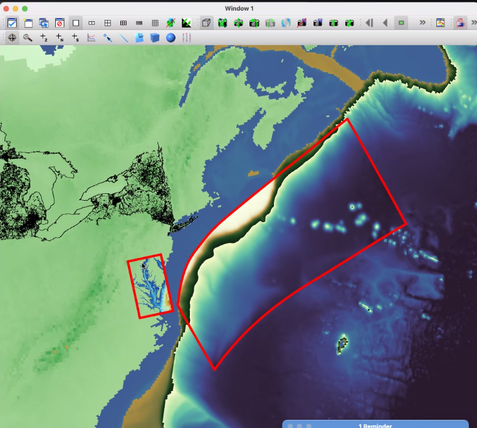
Task: Click the reverse play triangle button
Action: (x=385, y=23)
